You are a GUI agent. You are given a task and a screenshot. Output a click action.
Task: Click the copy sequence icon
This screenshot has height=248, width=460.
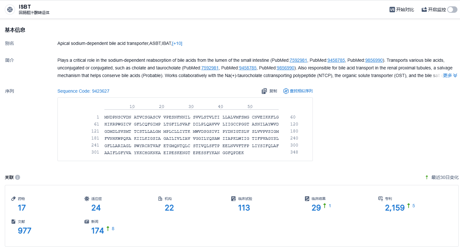pyautogui.click(x=264, y=91)
